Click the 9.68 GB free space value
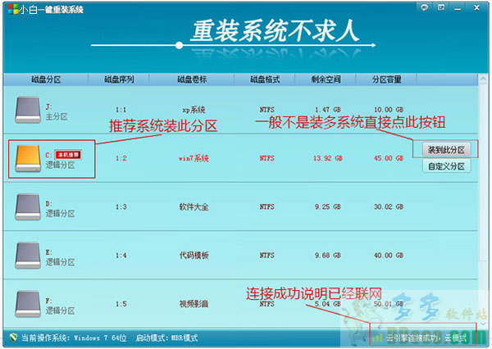This screenshot has height=349, width=492. [327, 256]
